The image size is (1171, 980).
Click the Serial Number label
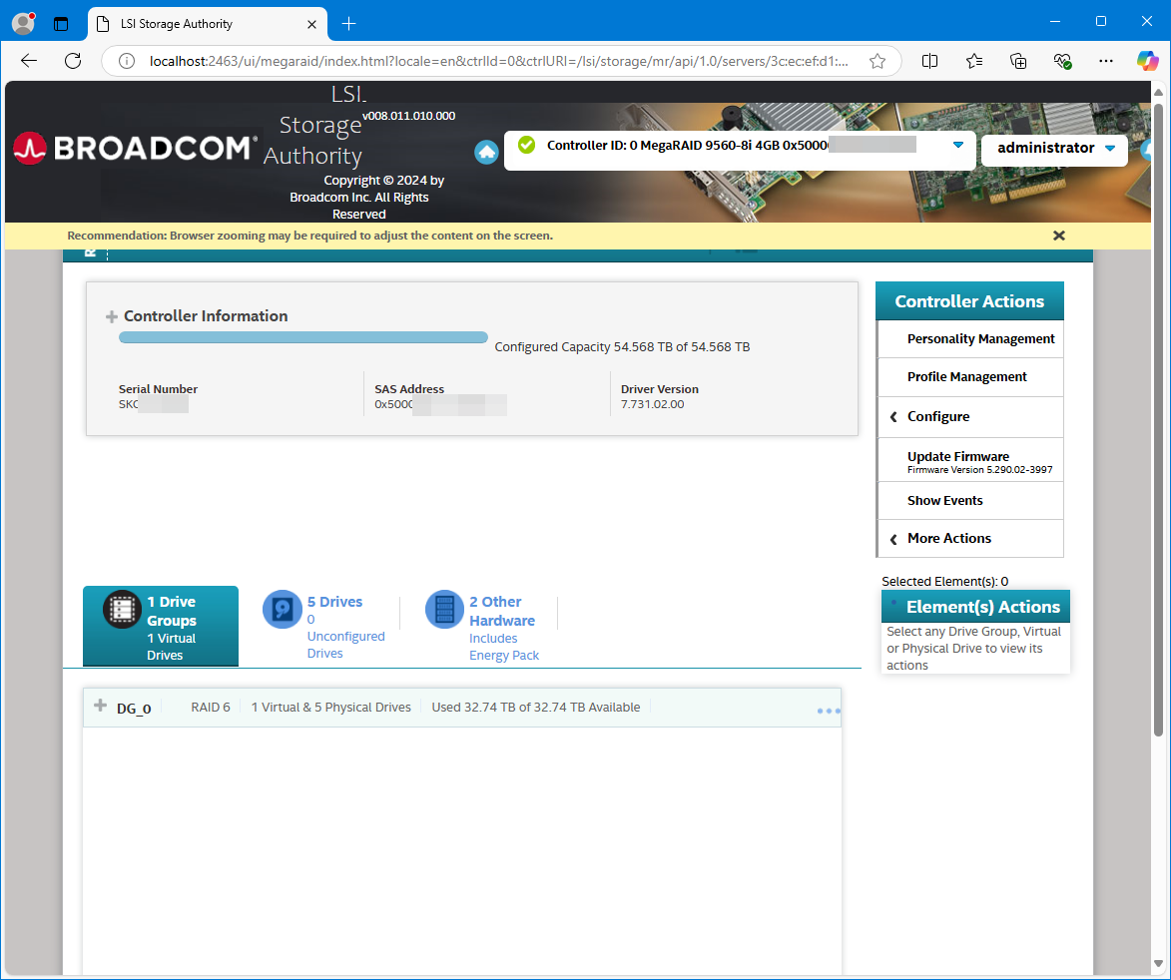pyautogui.click(x=158, y=389)
